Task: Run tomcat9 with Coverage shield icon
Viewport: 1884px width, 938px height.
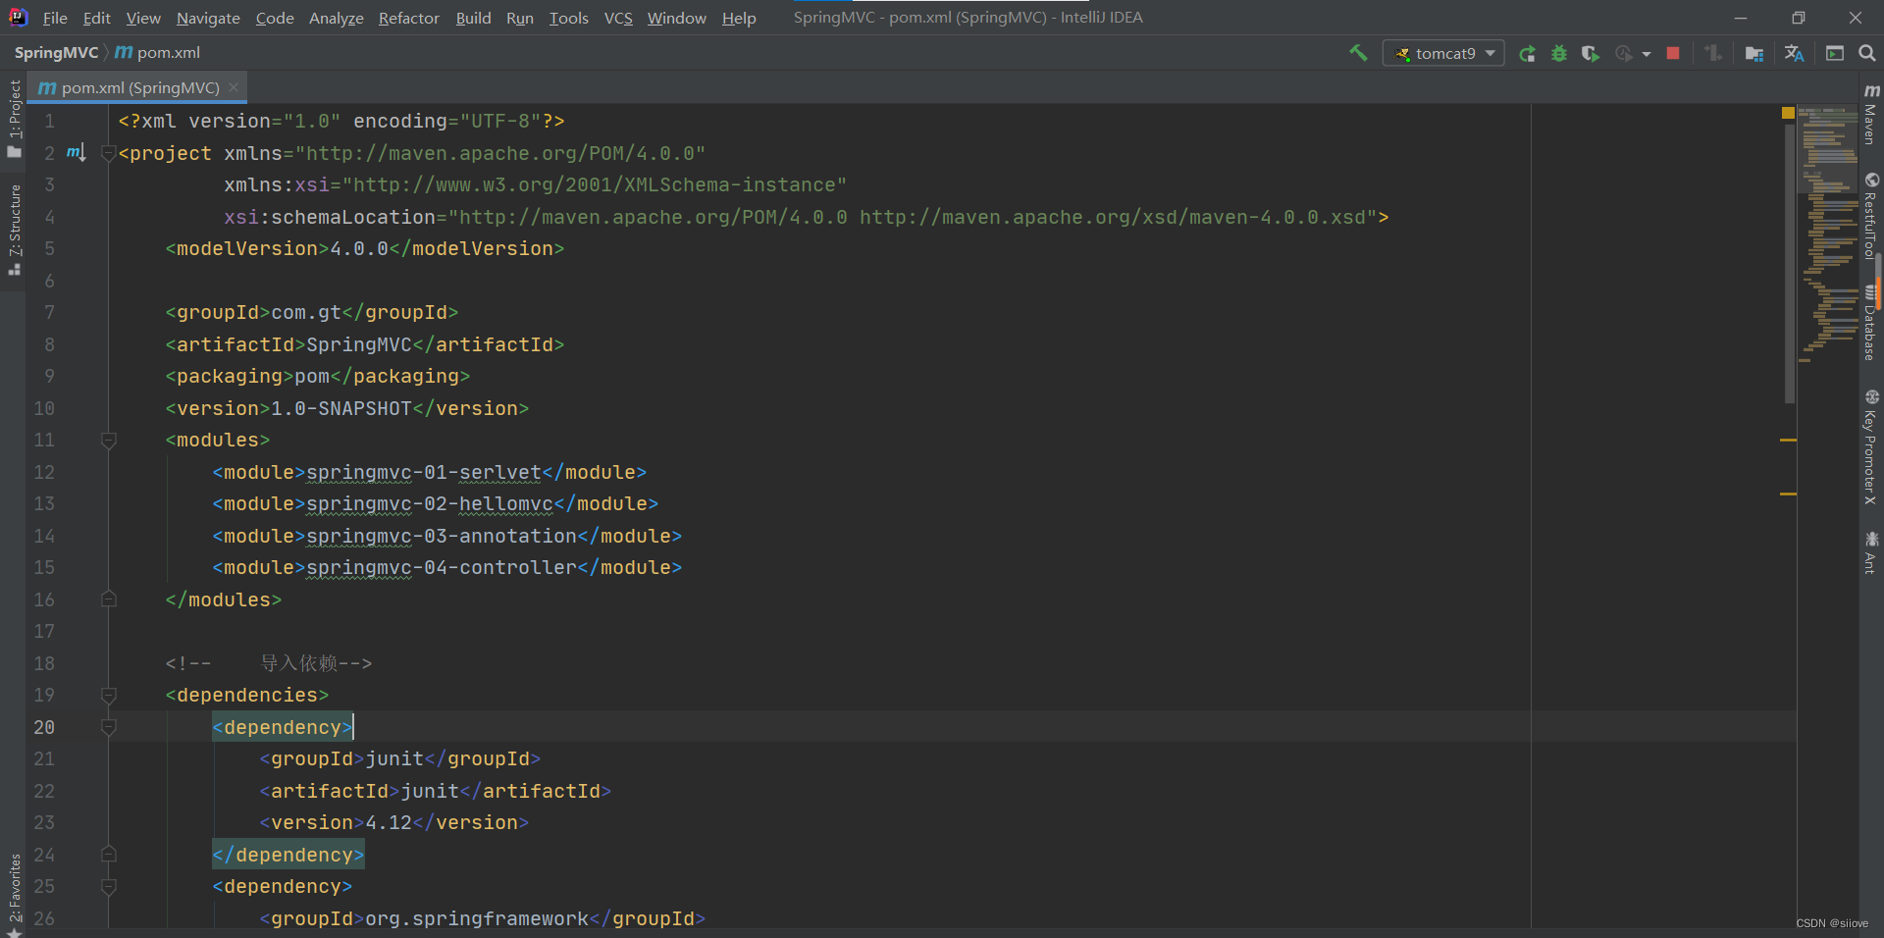Action: pos(1590,52)
